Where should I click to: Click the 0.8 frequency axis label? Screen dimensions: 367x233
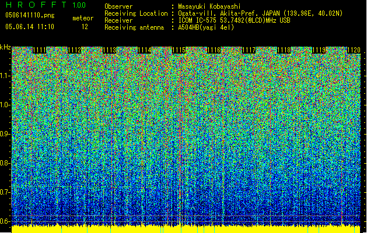[x=5, y=163]
